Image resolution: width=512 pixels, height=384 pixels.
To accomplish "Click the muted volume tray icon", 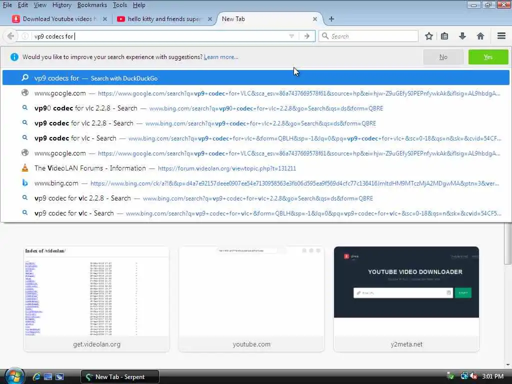I will (474, 376).
